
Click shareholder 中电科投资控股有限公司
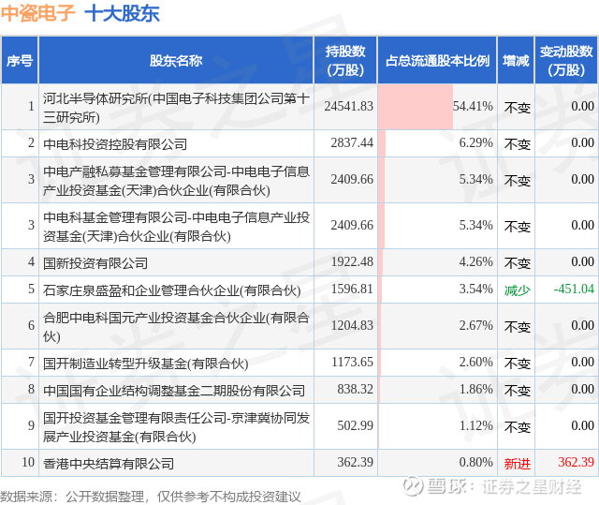click(115, 144)
